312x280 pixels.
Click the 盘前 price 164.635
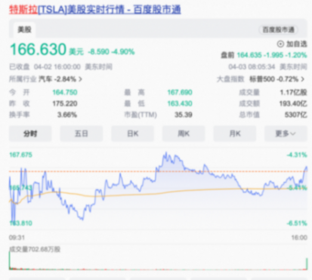pyautogui.click(x=249, y=55)
